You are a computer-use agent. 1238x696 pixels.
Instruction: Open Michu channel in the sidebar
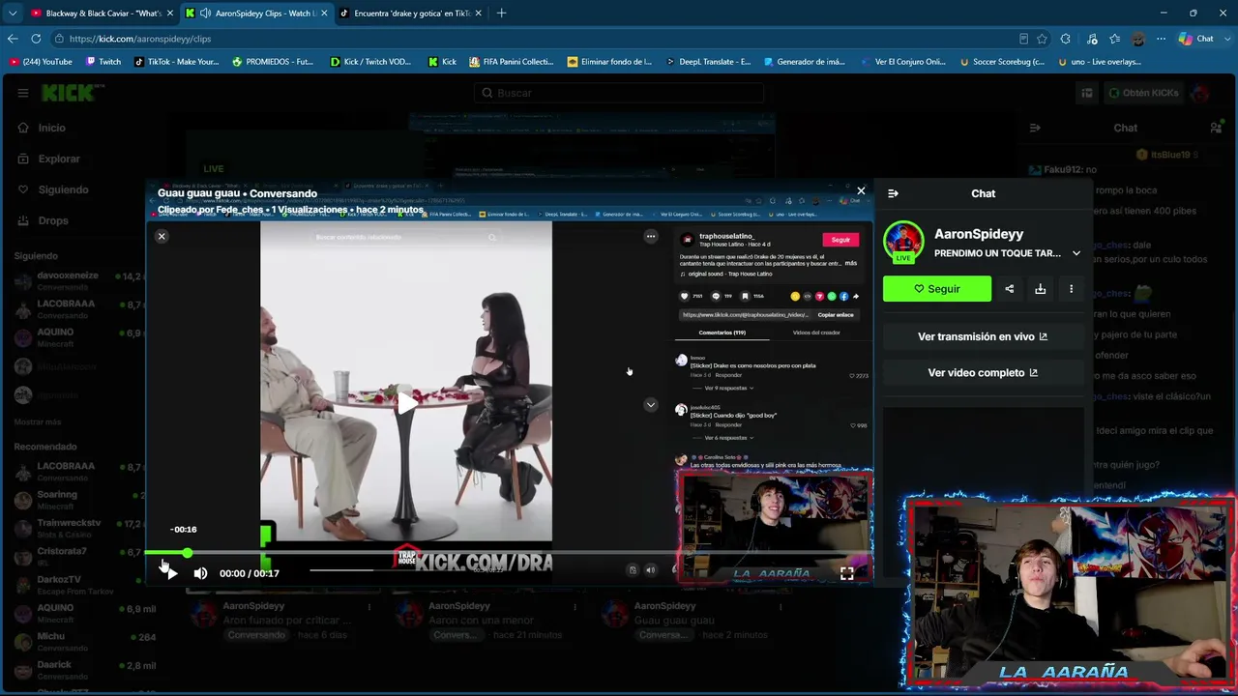(77, 642)
